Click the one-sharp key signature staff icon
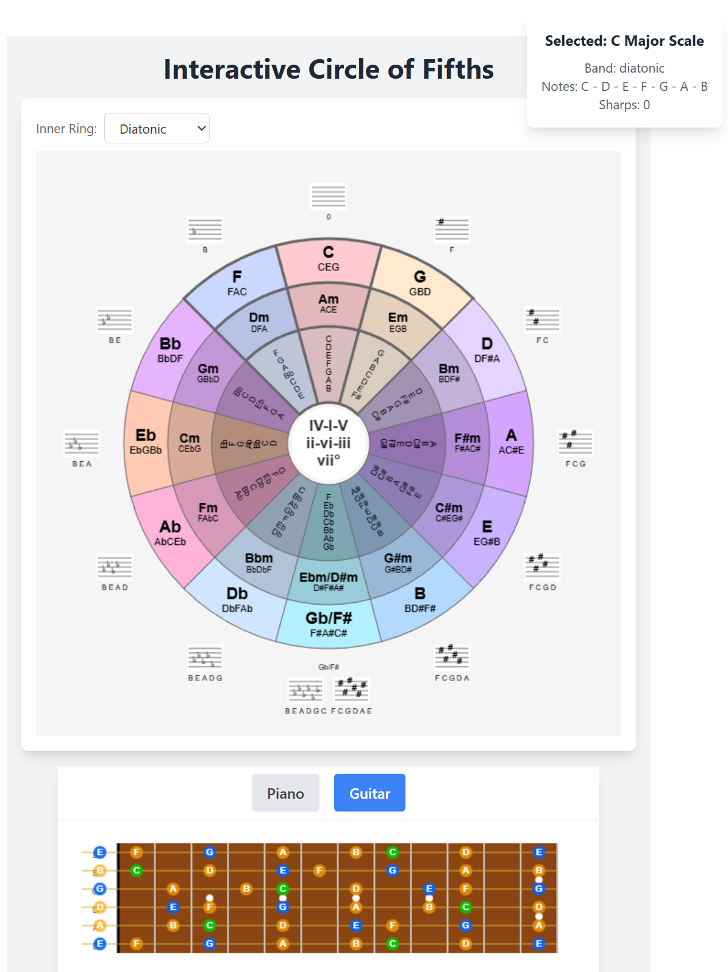Viewport: 728px width, 972px height. click(x=452, y=230)
